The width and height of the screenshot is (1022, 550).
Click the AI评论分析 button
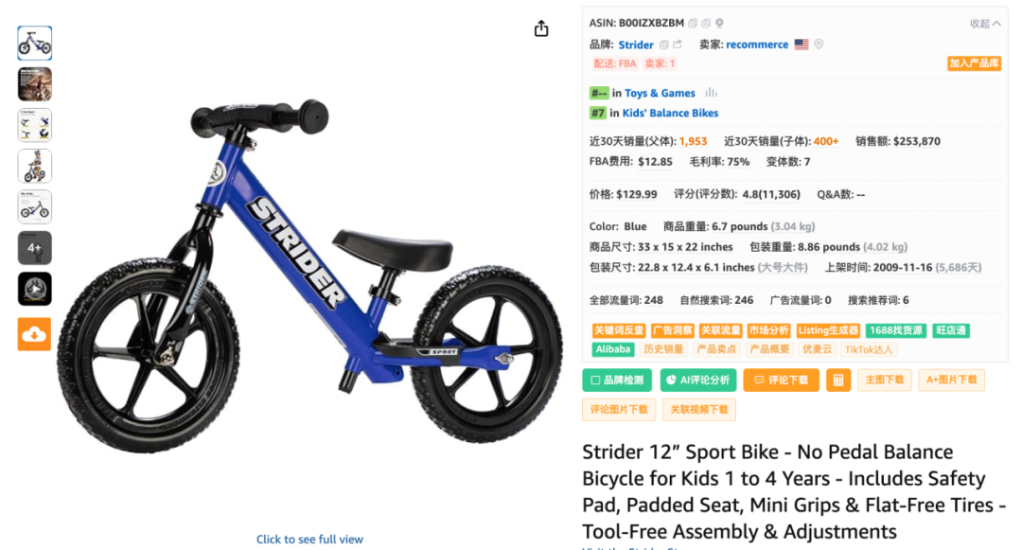[698, 380]
